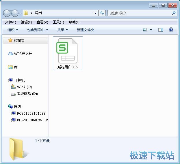180x164 pixels.
Task: Click the magnifier search icon
Action: coord(174,13)
